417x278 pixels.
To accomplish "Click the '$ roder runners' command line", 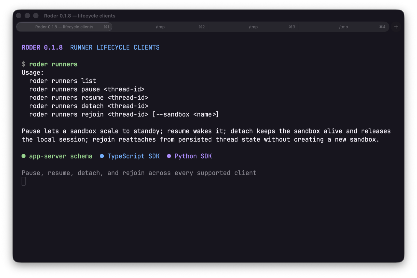I will click(x=50, y=64).
